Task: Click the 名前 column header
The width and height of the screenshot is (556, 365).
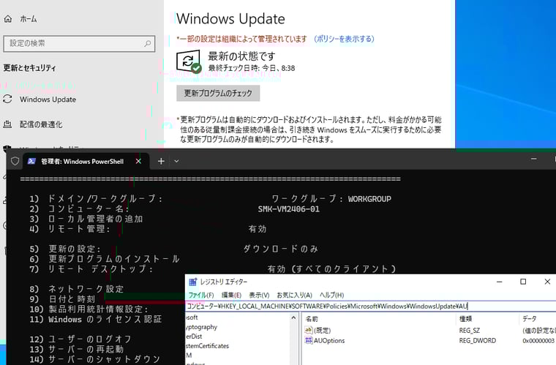Action: [x=312, y=319]
